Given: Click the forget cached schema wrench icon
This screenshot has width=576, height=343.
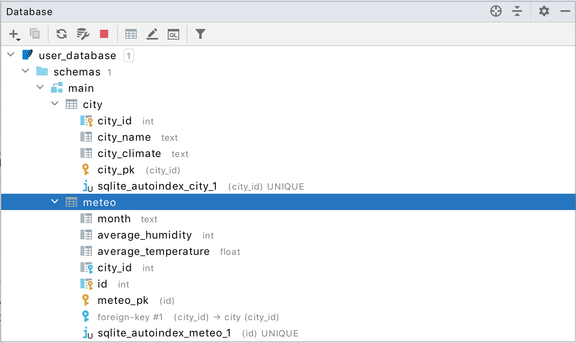Looking at the screenshot, I should coord(83,34).
